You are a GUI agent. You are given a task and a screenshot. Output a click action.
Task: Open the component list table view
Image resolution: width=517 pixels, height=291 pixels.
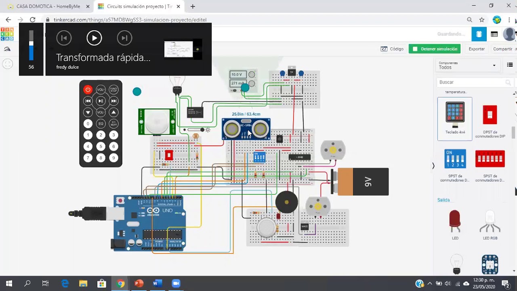(494, 34)
